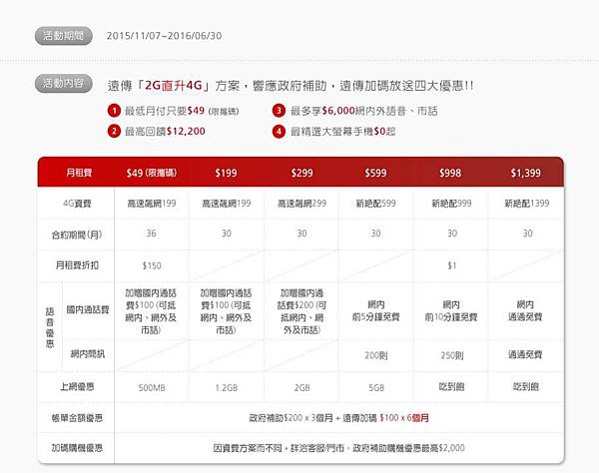Image resolution: width=599 pixels, height=473 pixels.
Task: Click 通通免費 in the 網內簡訊 row
Action: click(x=525, y=355)
